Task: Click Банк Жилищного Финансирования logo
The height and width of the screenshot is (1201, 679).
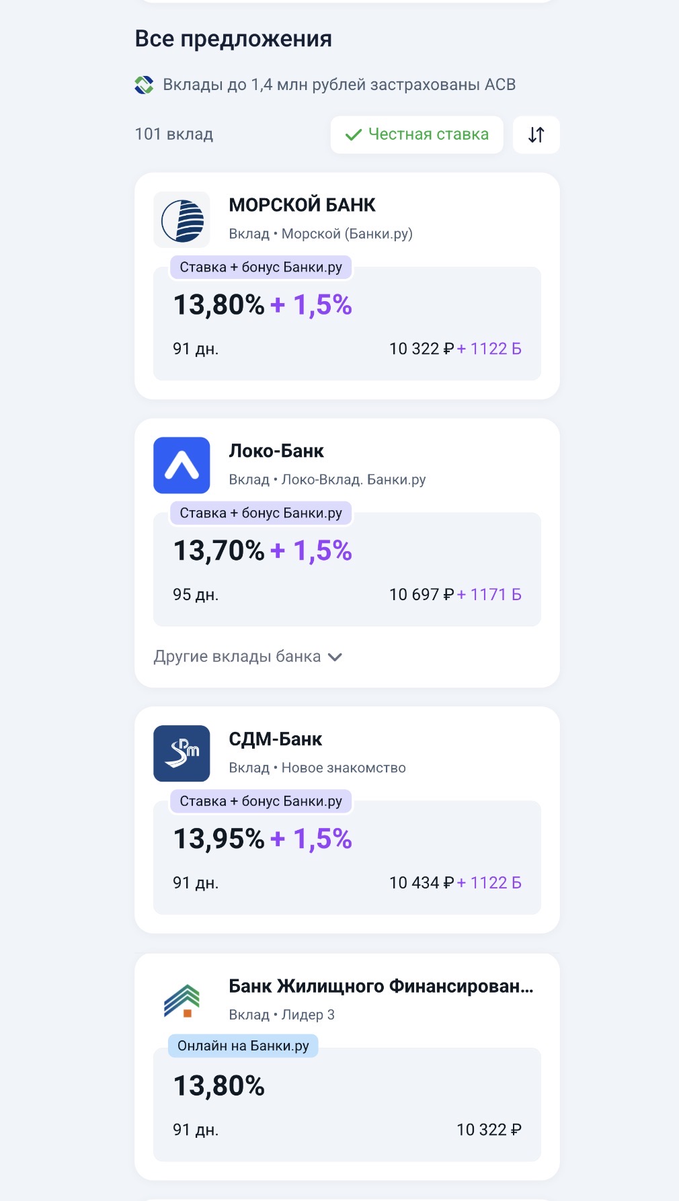Action: click(182, 1000)
